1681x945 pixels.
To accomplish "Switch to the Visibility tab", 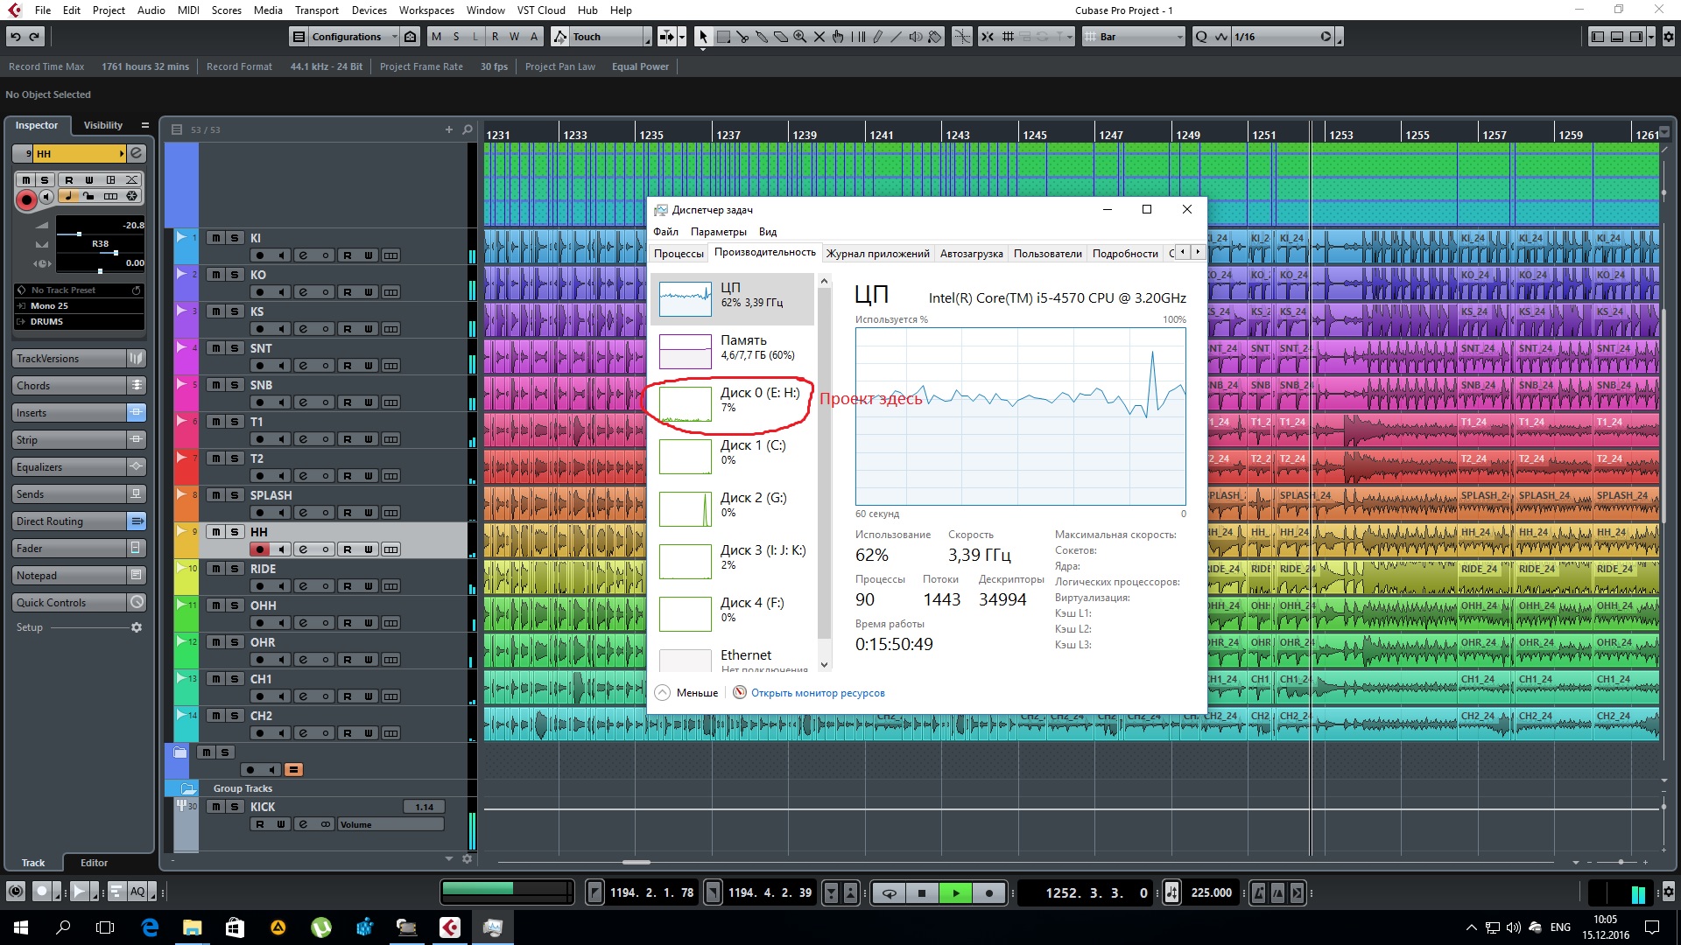I will pyautogui.click(x=103, y=125).
